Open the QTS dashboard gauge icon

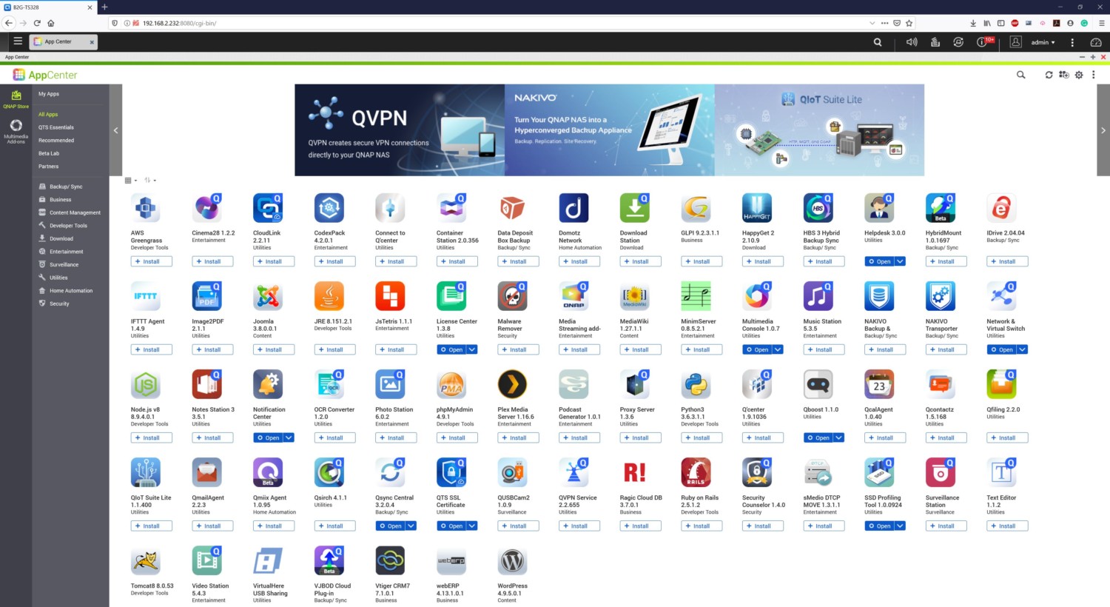click(1096, 42)
